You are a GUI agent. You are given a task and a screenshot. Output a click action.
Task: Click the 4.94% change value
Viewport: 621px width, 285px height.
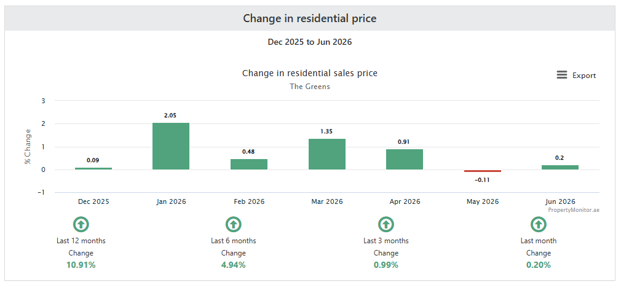coord(233,265)
